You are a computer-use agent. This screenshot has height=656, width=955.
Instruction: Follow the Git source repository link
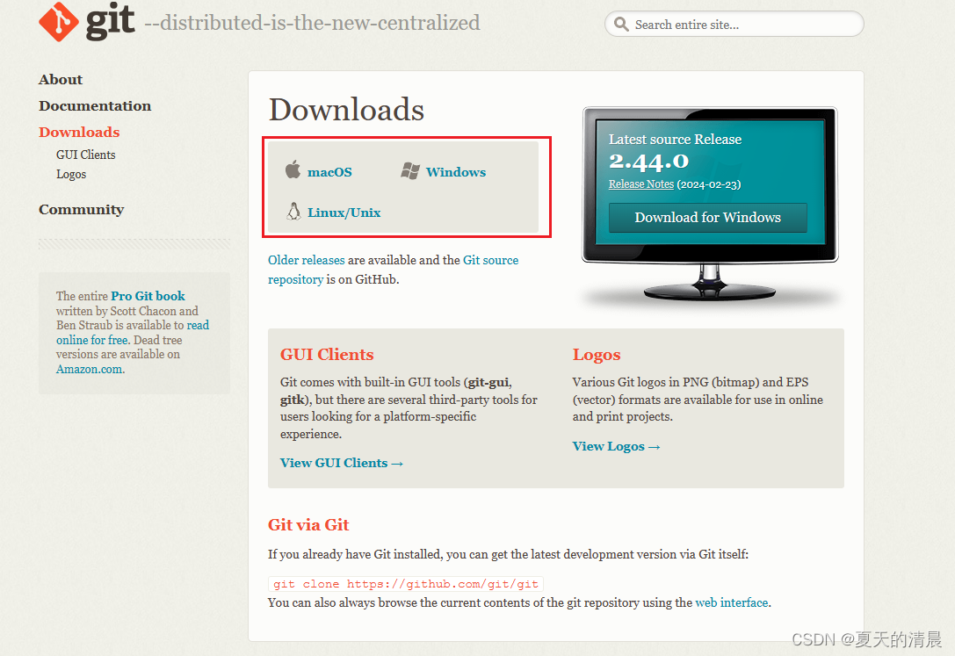393,270
